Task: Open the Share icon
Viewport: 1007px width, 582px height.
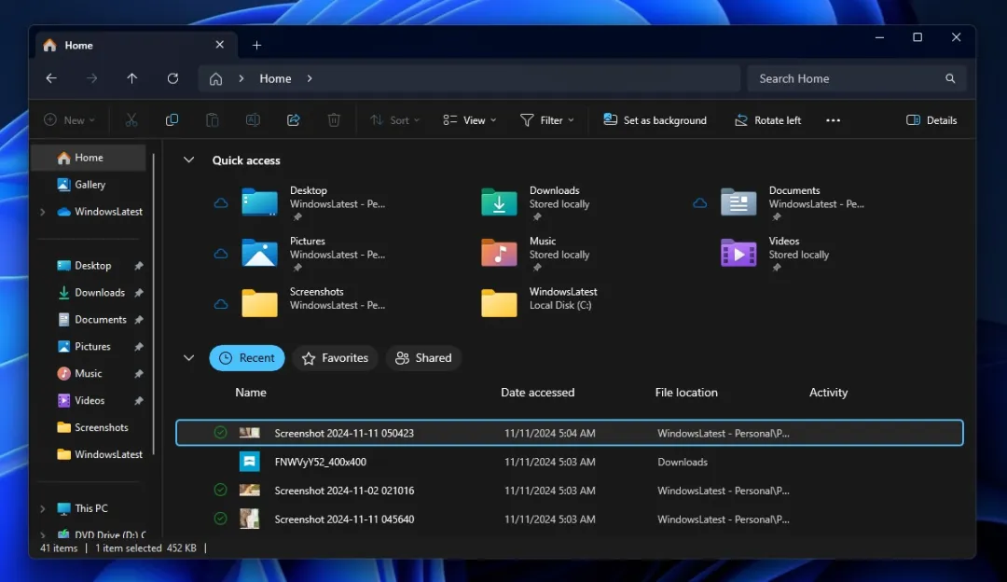Action: (x=293, y=119)
